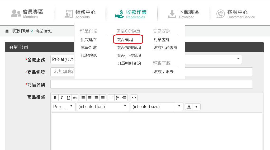The height and width of the screenshot is (150, 270).
Task: Click the Accounts document icon
Action: point(69,14)
